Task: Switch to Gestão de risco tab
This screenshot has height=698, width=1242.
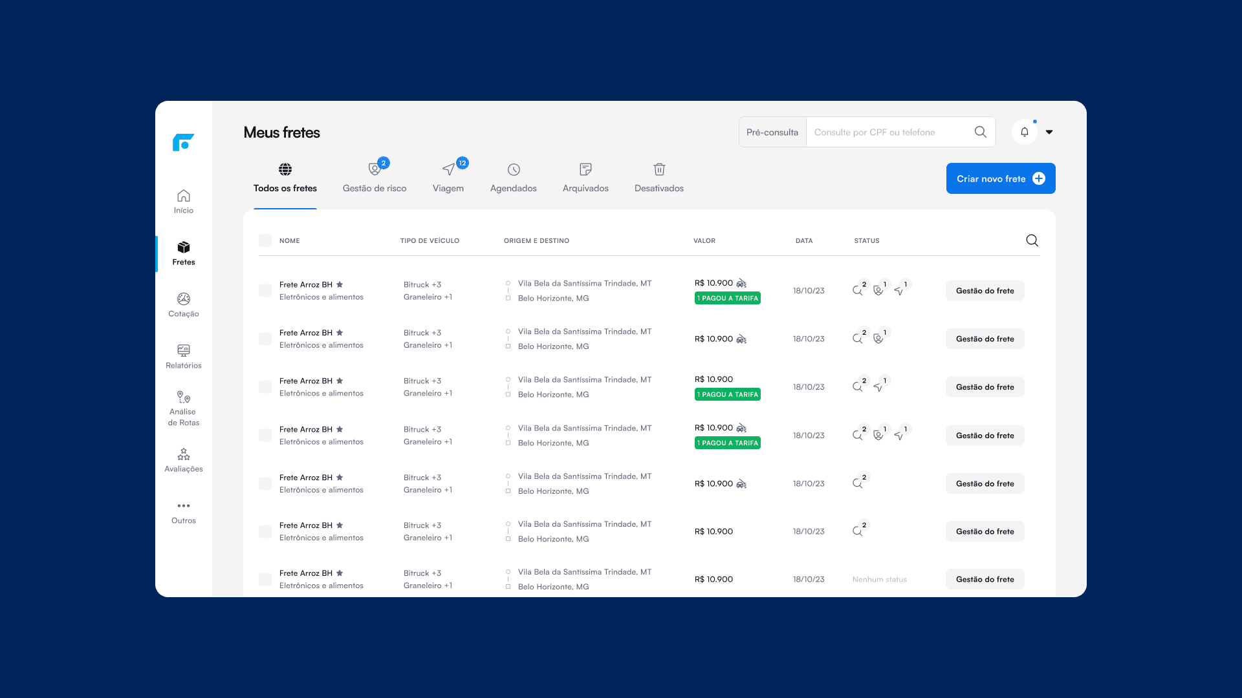Action: pyautogui.click(x=375, y=178)
